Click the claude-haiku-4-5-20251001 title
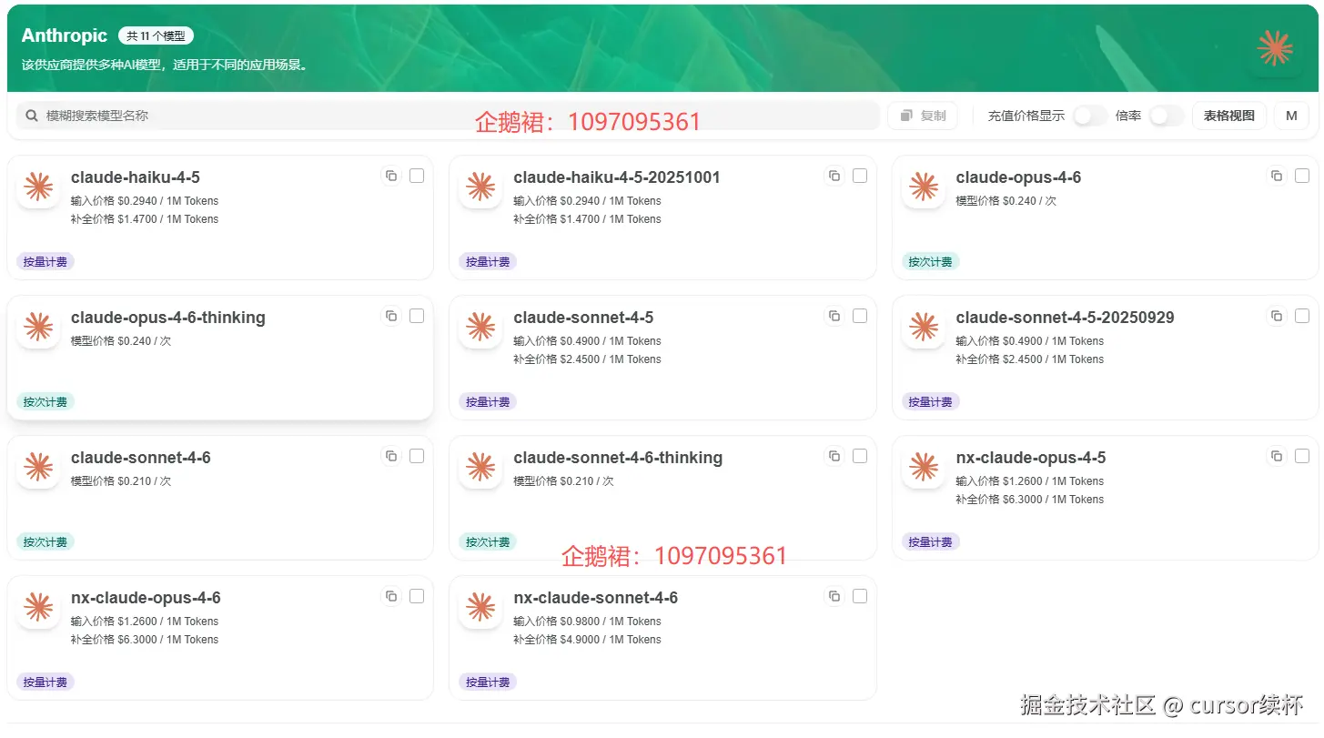Viewport: 1324px width, 738px height. 617,177
